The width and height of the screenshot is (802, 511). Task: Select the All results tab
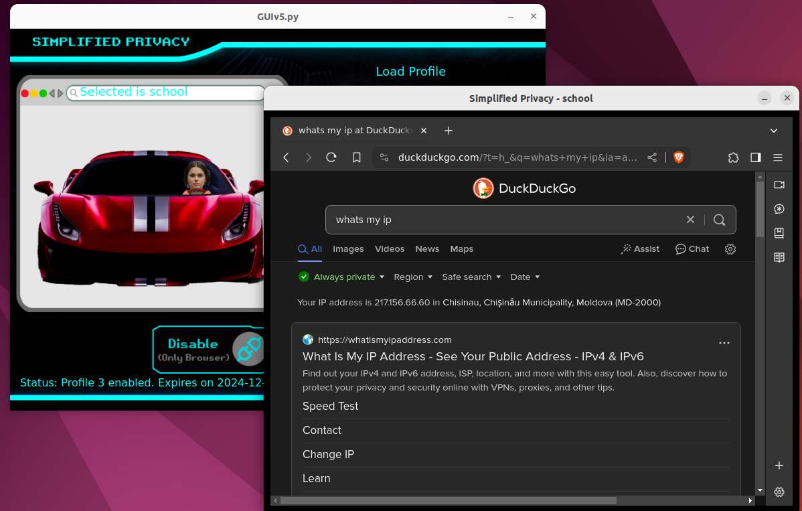pyautogui.click(x=310, y=249)
